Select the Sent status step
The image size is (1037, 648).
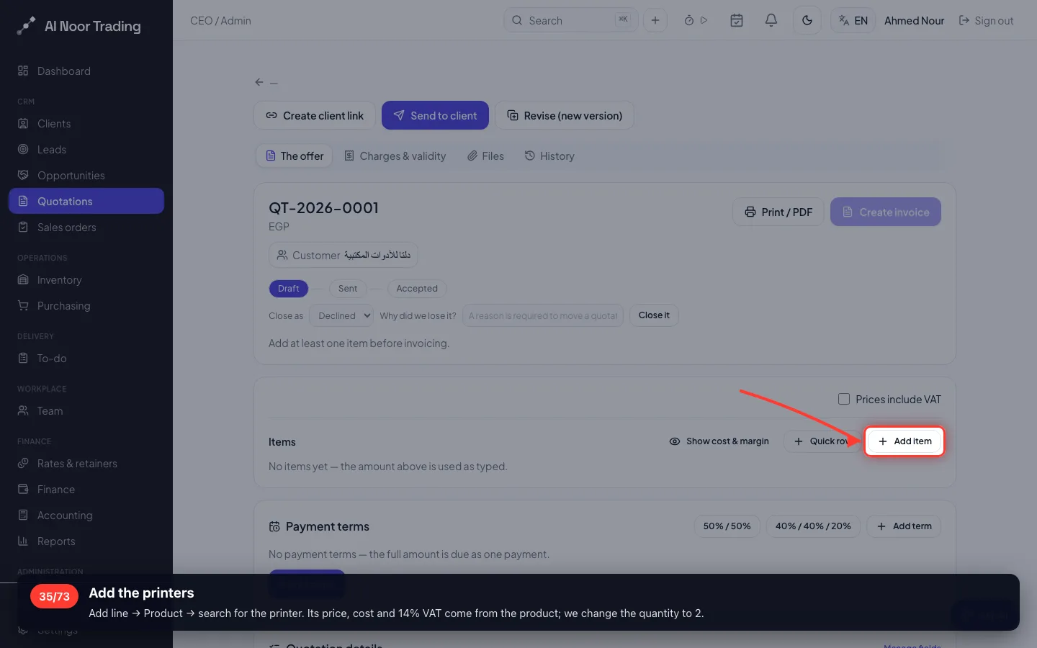click(x=348, y=289)
